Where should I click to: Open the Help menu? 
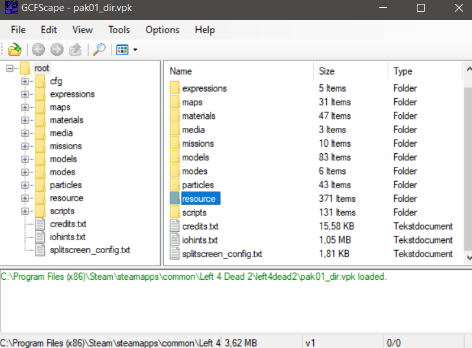(x=205, y=30)
